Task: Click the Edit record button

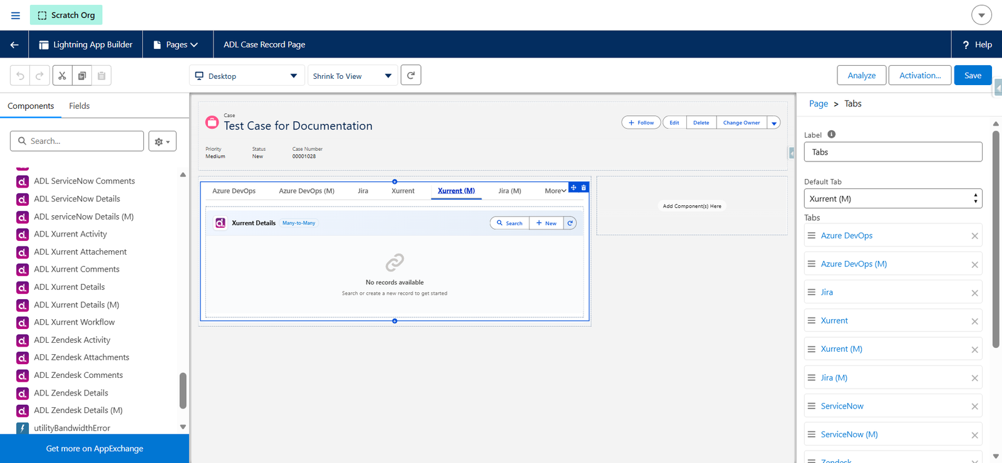Action: pyautogui.click(x=674, y=123)
